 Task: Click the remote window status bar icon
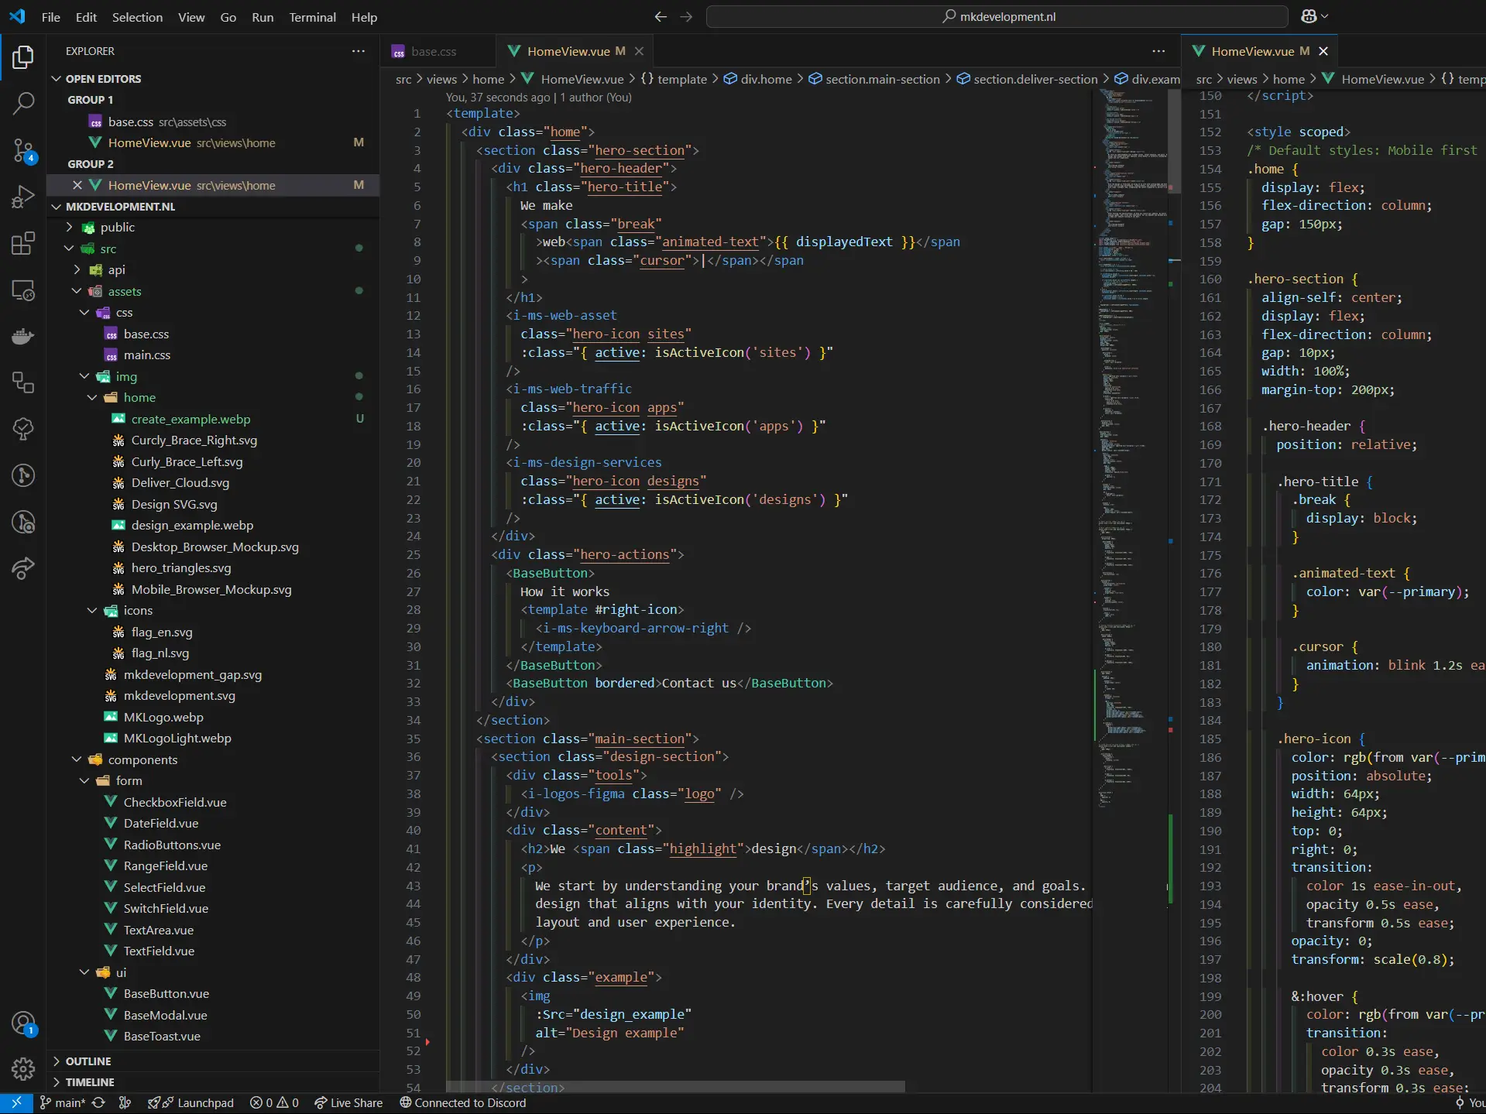(16, 1103)
